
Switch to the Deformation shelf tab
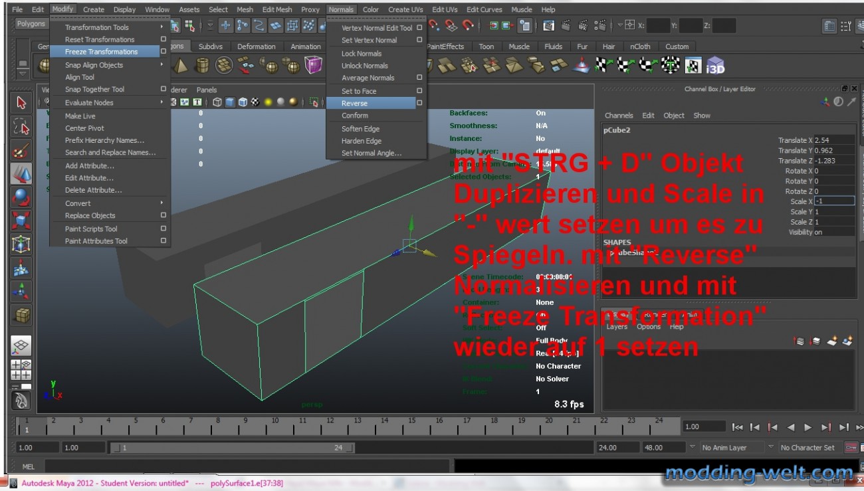coord(257,47)
